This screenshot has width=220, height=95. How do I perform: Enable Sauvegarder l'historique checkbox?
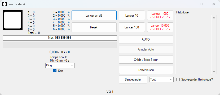pos(178,79)
